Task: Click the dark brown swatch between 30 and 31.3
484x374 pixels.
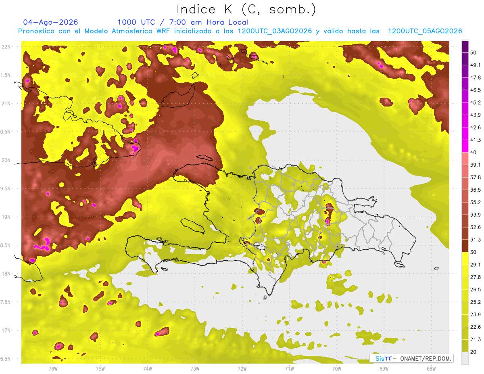Action: pos(465,246)
